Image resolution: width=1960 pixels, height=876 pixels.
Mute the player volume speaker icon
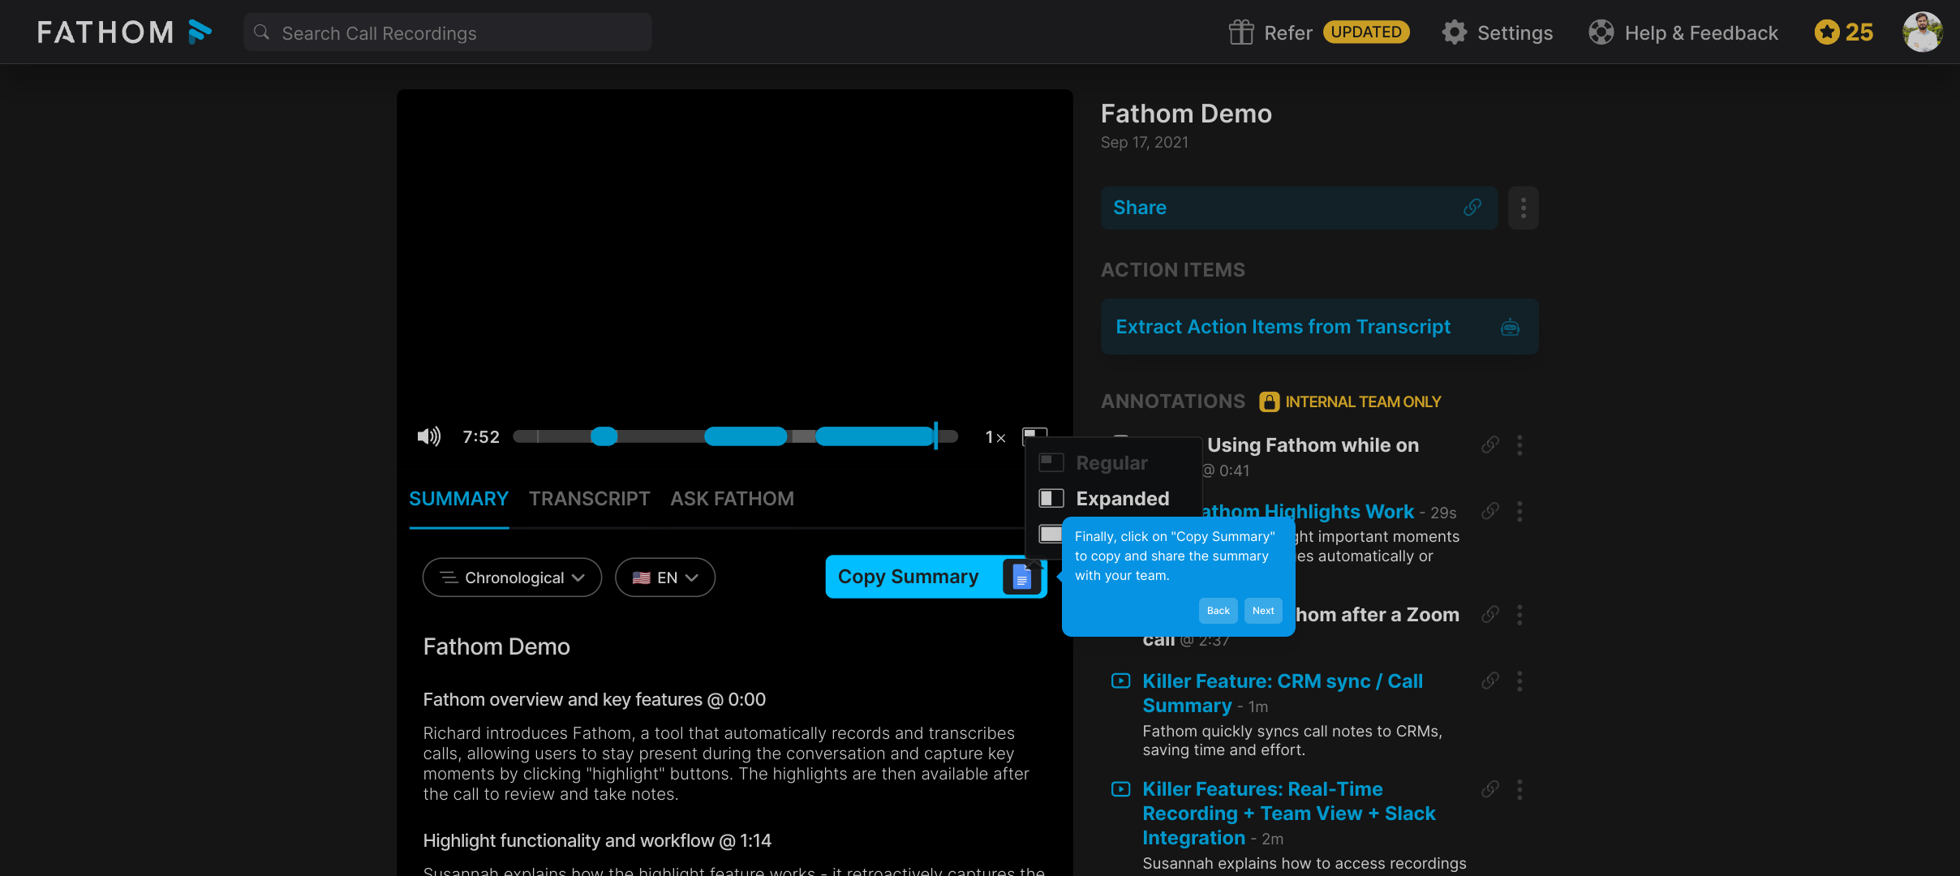coord(429,437)
